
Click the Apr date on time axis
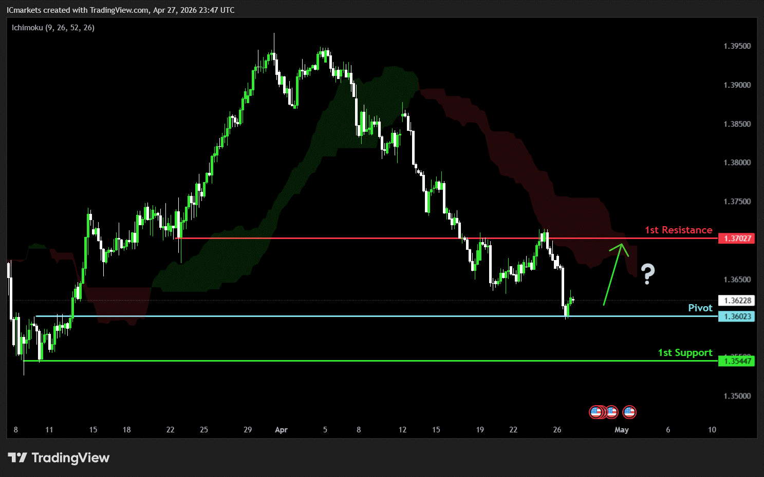(281, 430)
